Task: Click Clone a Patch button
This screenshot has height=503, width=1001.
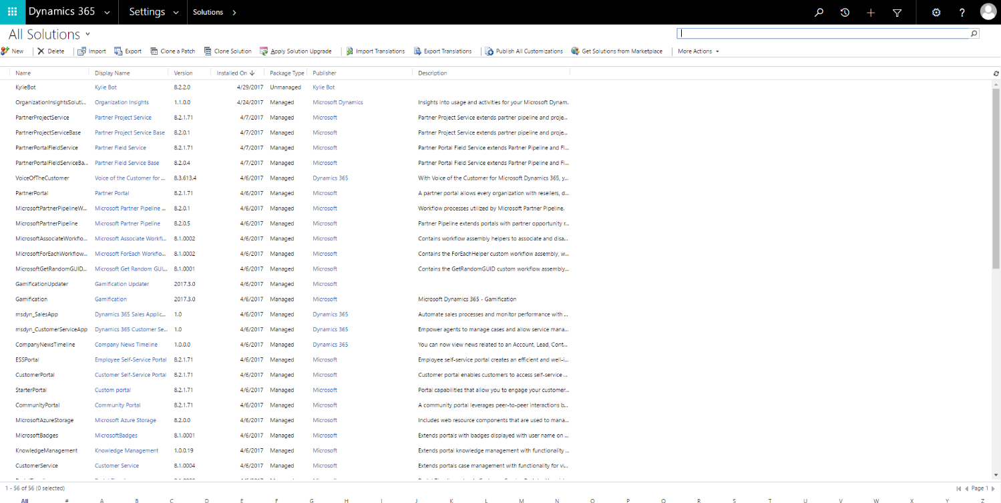Action: pyautogui.click(x=173, y=51)
